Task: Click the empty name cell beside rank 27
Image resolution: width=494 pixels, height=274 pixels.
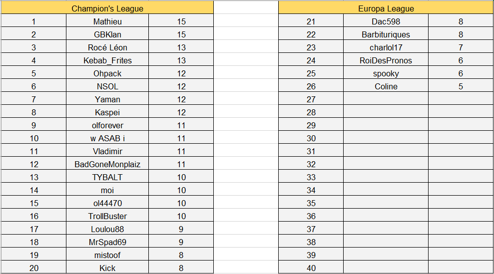Action: [386, 99]
